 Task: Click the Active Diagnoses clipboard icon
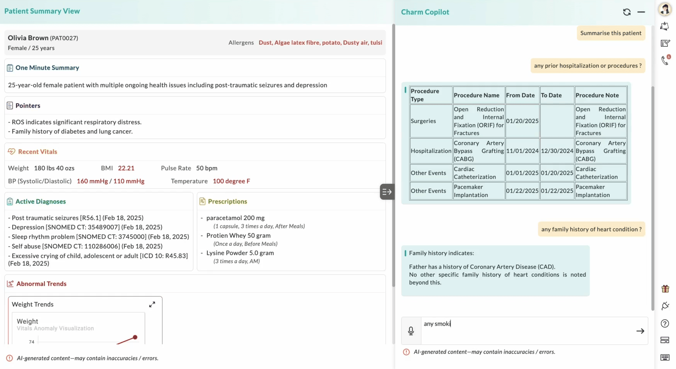click(10, 201)
